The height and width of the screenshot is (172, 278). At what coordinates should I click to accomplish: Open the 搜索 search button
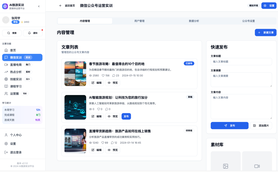12,33
